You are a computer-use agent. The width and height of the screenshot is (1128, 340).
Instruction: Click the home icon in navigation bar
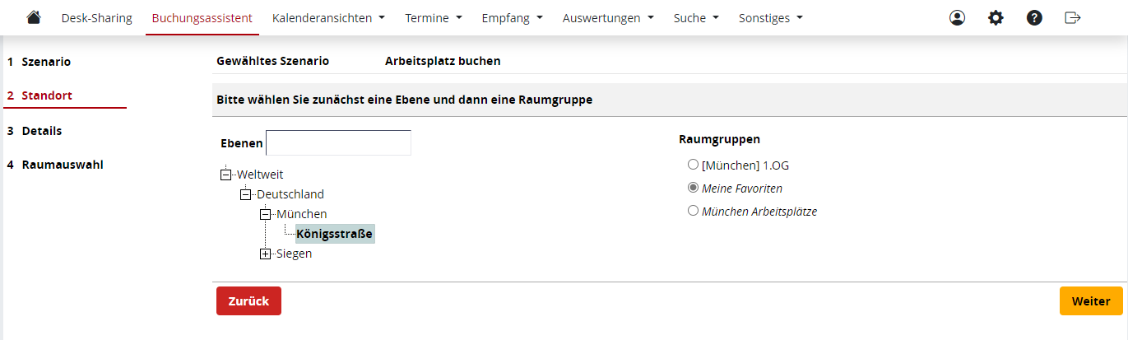click(34, 17)
